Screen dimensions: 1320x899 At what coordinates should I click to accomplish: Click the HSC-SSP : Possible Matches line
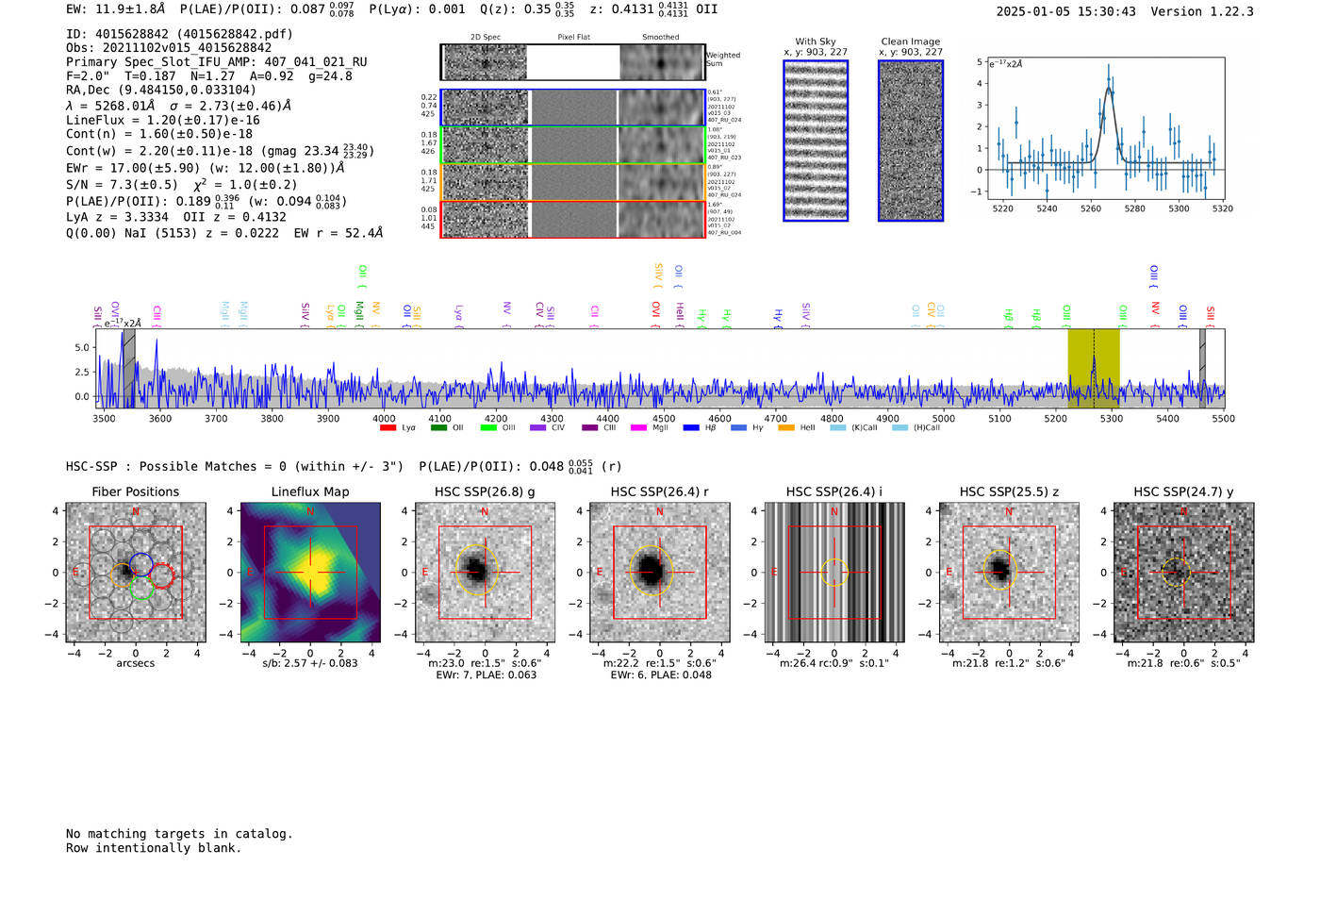(344, 466)
